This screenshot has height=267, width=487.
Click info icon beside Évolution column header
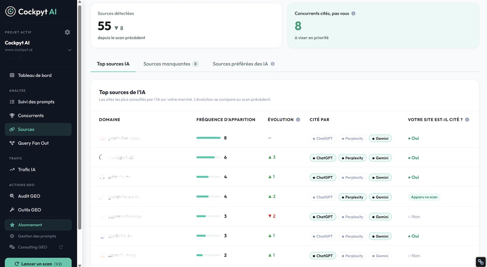(x=298, y=120)
